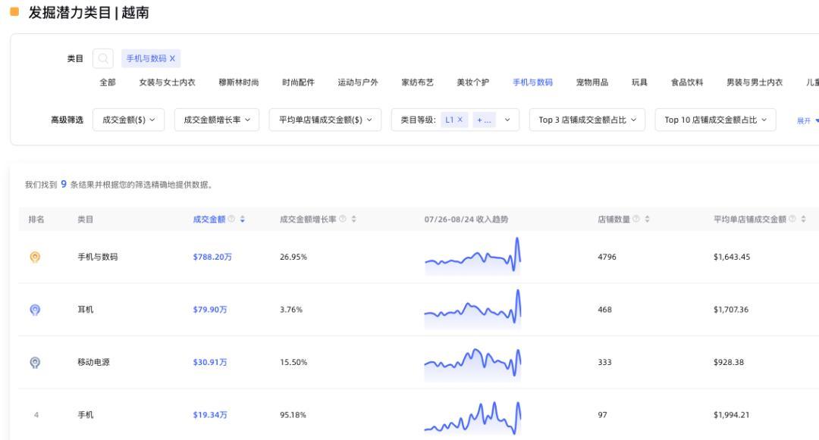Open the 平均单店铺成交金额 help icon
Image resolution: width=819 pixels, height=440 pixels.
[x=792, y=219]
